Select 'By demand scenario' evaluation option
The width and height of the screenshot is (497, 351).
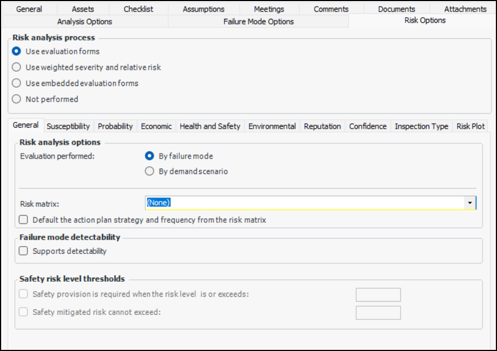149,171
